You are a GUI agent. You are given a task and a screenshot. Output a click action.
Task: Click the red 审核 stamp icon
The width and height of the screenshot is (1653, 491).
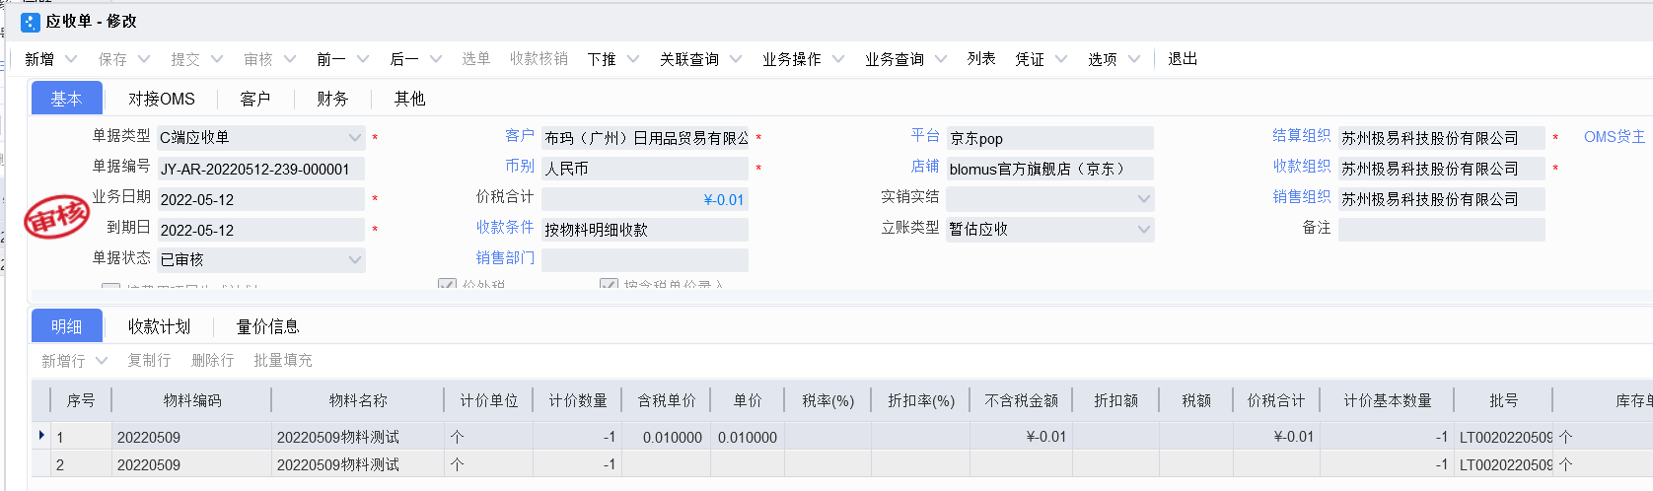coord(57,217)
